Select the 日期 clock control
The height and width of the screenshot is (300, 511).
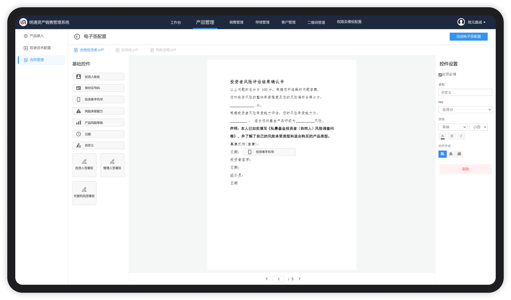pos(79,134)
